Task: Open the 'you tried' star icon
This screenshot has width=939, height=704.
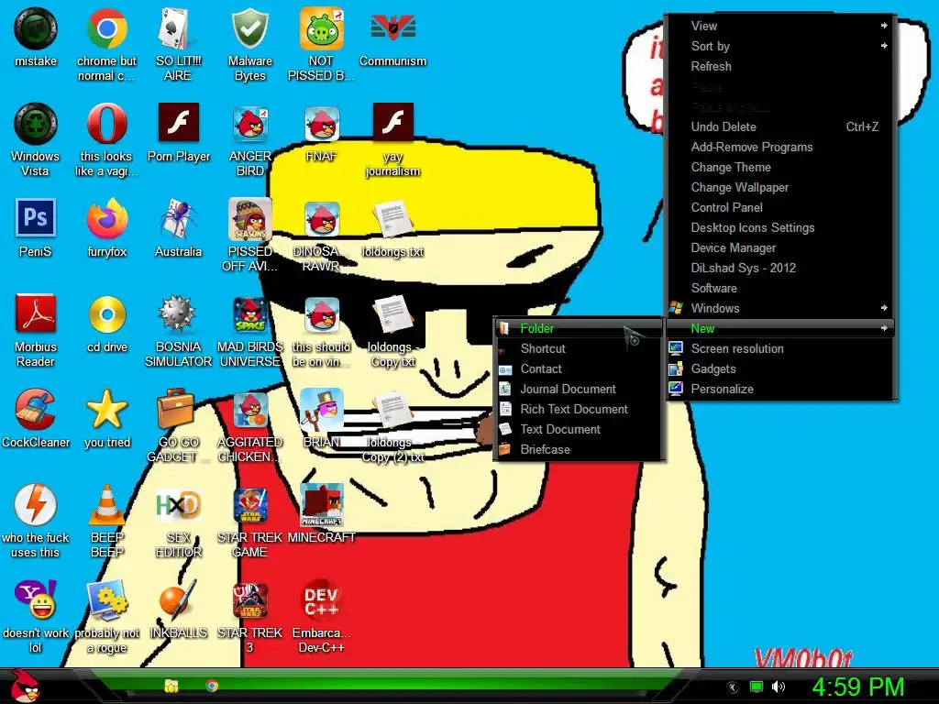Action: pyautogui.click(x=106, y=410)
